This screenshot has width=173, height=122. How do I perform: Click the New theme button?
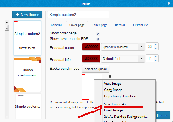pyautogui.click(x=28, y=15)
